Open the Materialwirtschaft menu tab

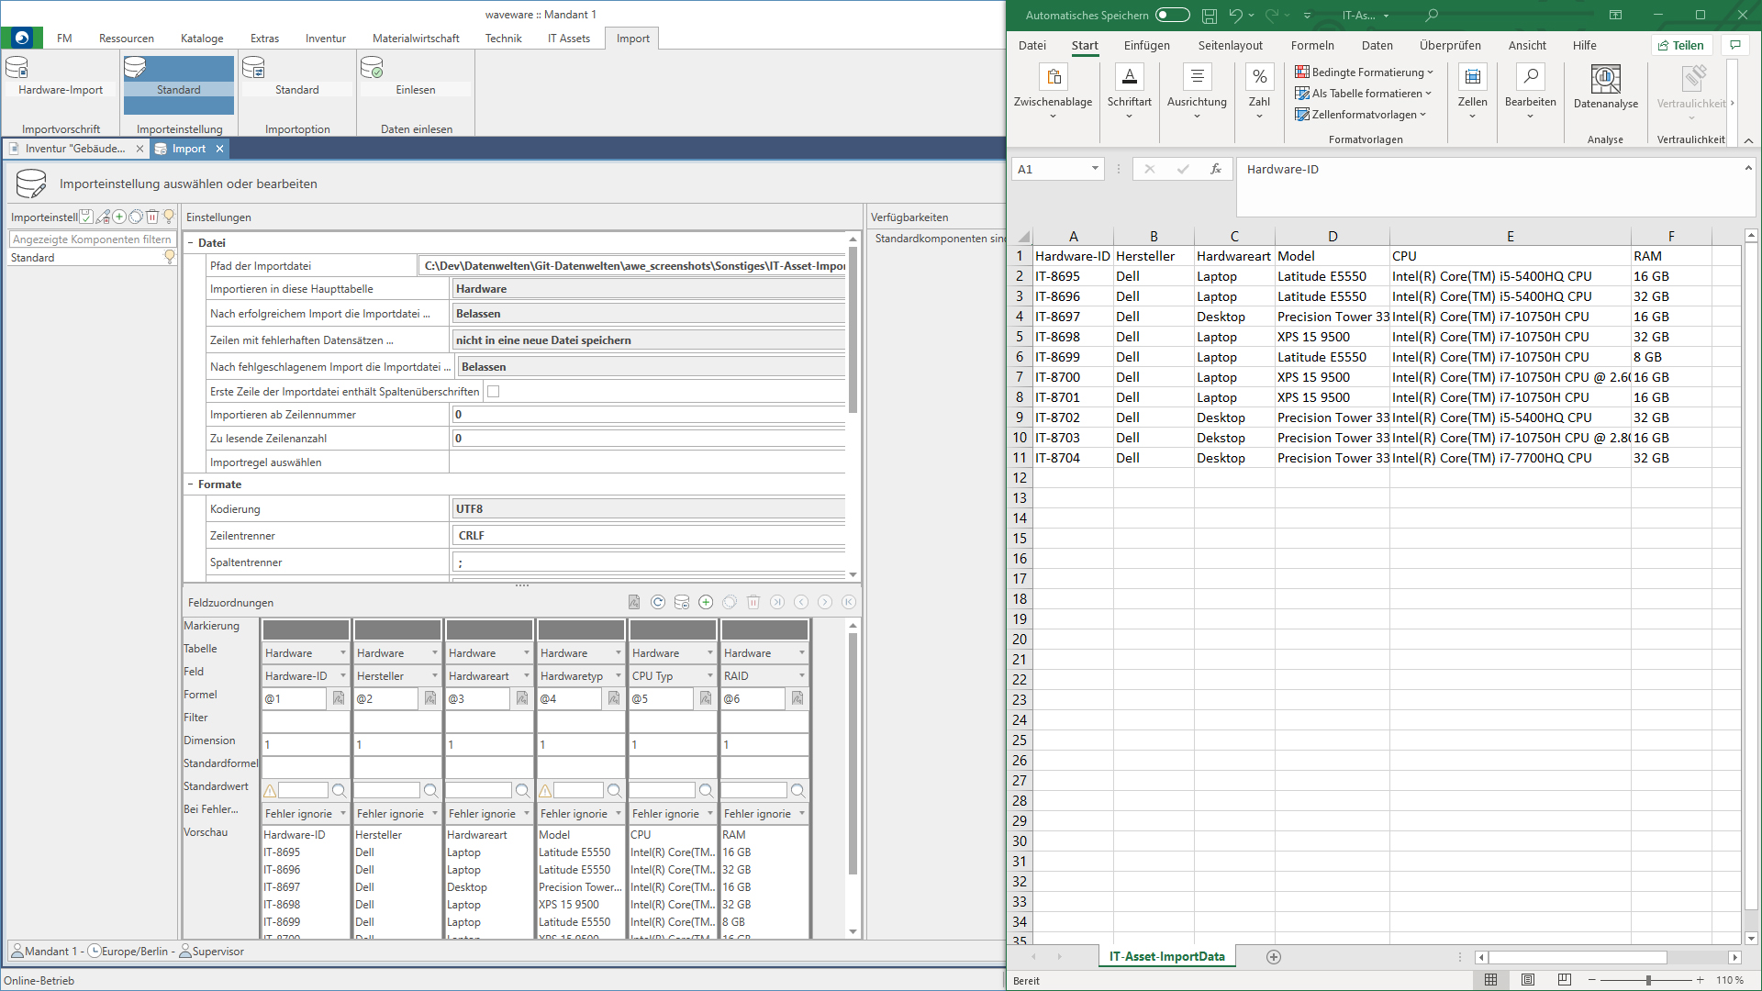pyautogui.click(x=416, y=39)
